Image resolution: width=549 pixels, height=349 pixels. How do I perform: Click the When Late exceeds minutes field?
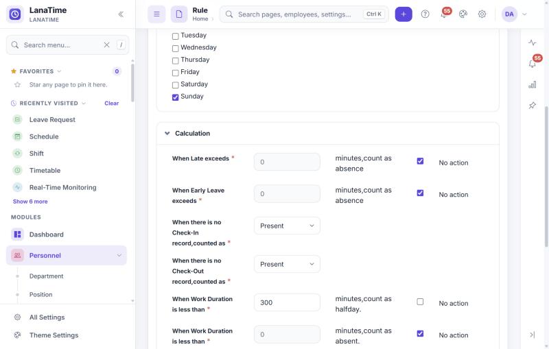tap(287, 162)
